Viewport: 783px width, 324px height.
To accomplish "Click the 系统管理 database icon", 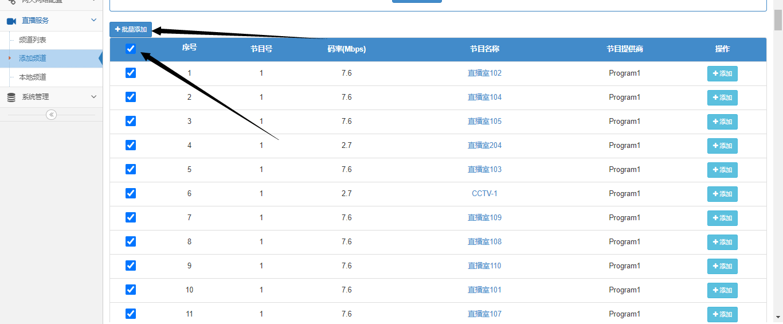I will click(11, 97).
